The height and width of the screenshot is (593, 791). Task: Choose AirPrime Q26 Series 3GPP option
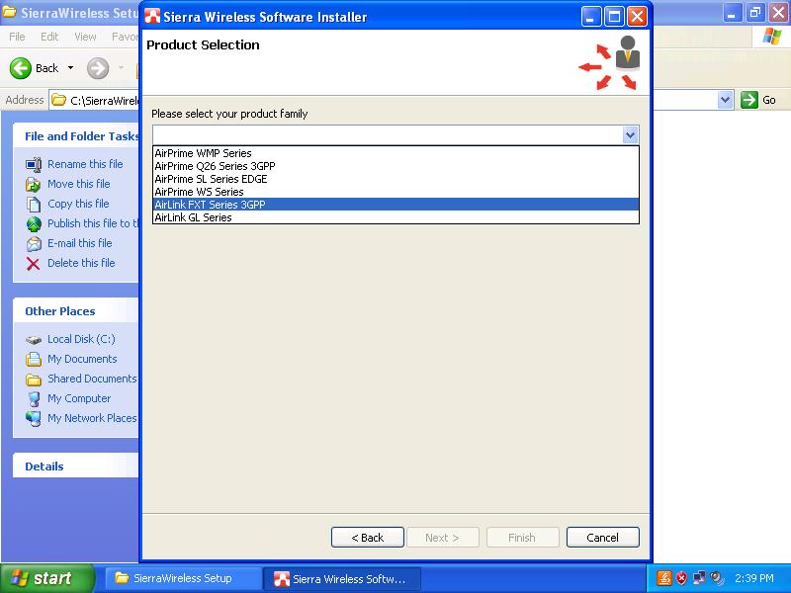click(396, 166)
